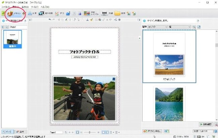Open the ヘルプ(H) menu
Screen dimensions: 218x138
[x=45, y=7]
